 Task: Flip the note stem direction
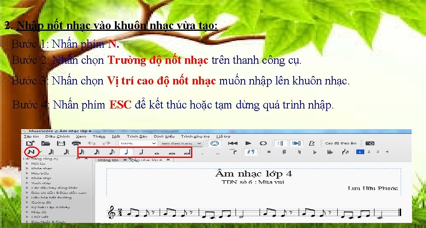[x=345, y=152]
